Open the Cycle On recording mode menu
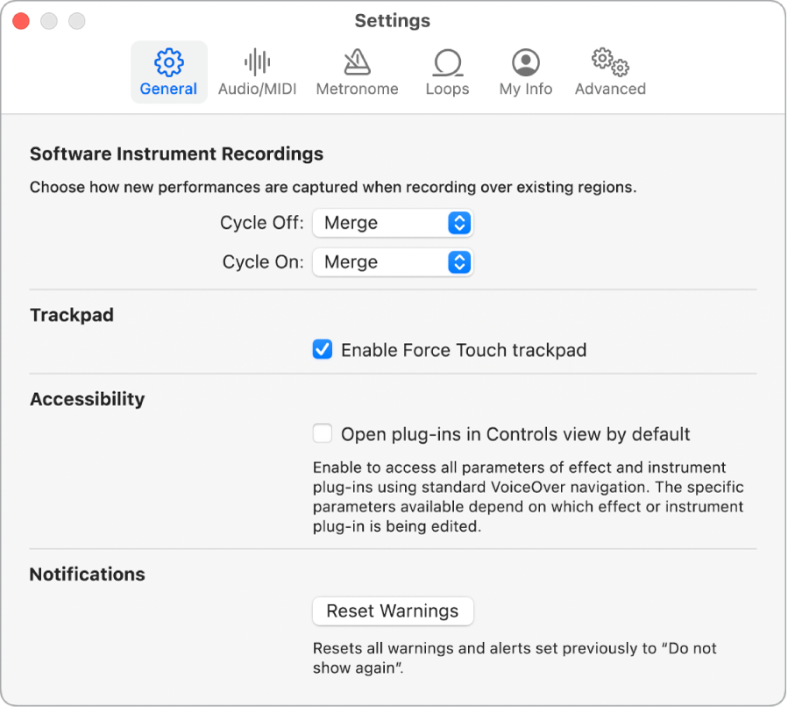Viewport: 788px width, 707px height. pyautogui.click(x=393, y=262)
